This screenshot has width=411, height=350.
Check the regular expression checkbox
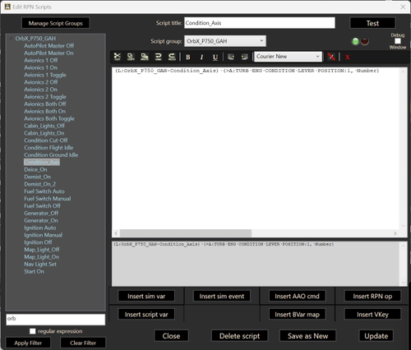33,331
